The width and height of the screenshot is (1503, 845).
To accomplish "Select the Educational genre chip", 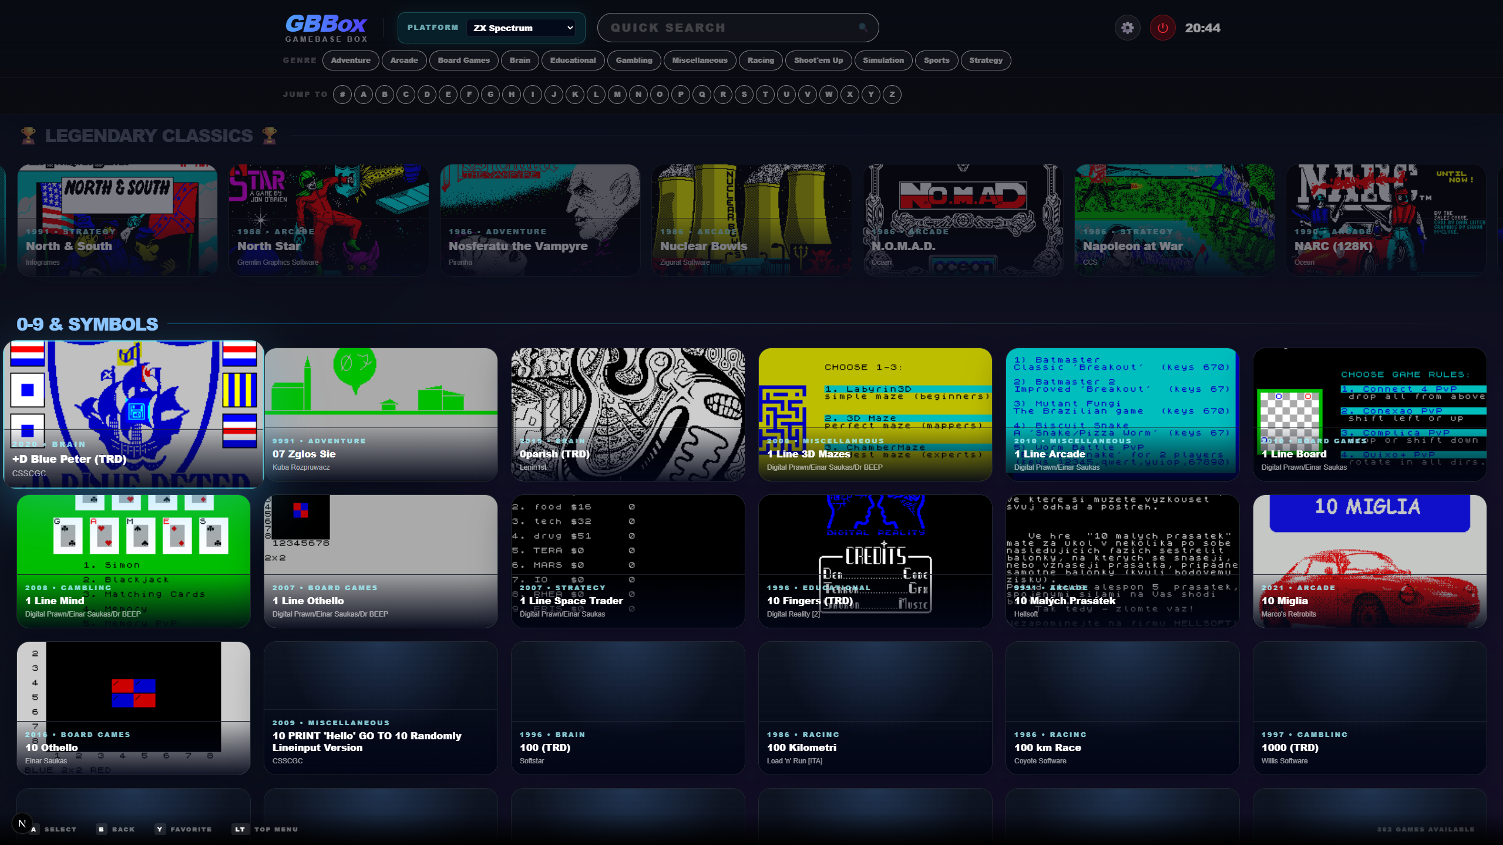I will coord(573,60).
